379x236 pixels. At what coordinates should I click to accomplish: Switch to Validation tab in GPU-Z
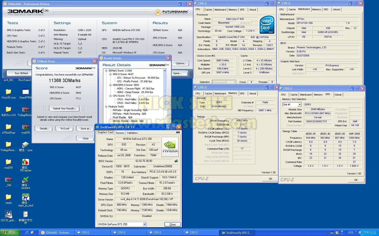pos(132,133)
